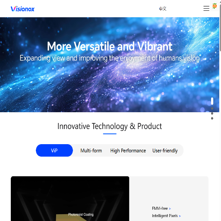The width and height of the screenshot is (221, 221).
Task: Click the orange browser extension icon
Action: pos(215,6)
